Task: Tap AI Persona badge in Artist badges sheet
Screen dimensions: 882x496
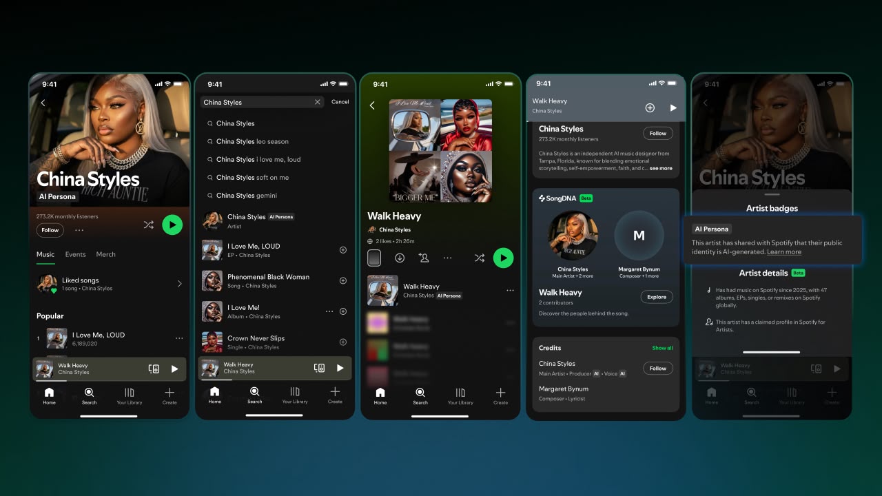Action: tap(711, 229)
